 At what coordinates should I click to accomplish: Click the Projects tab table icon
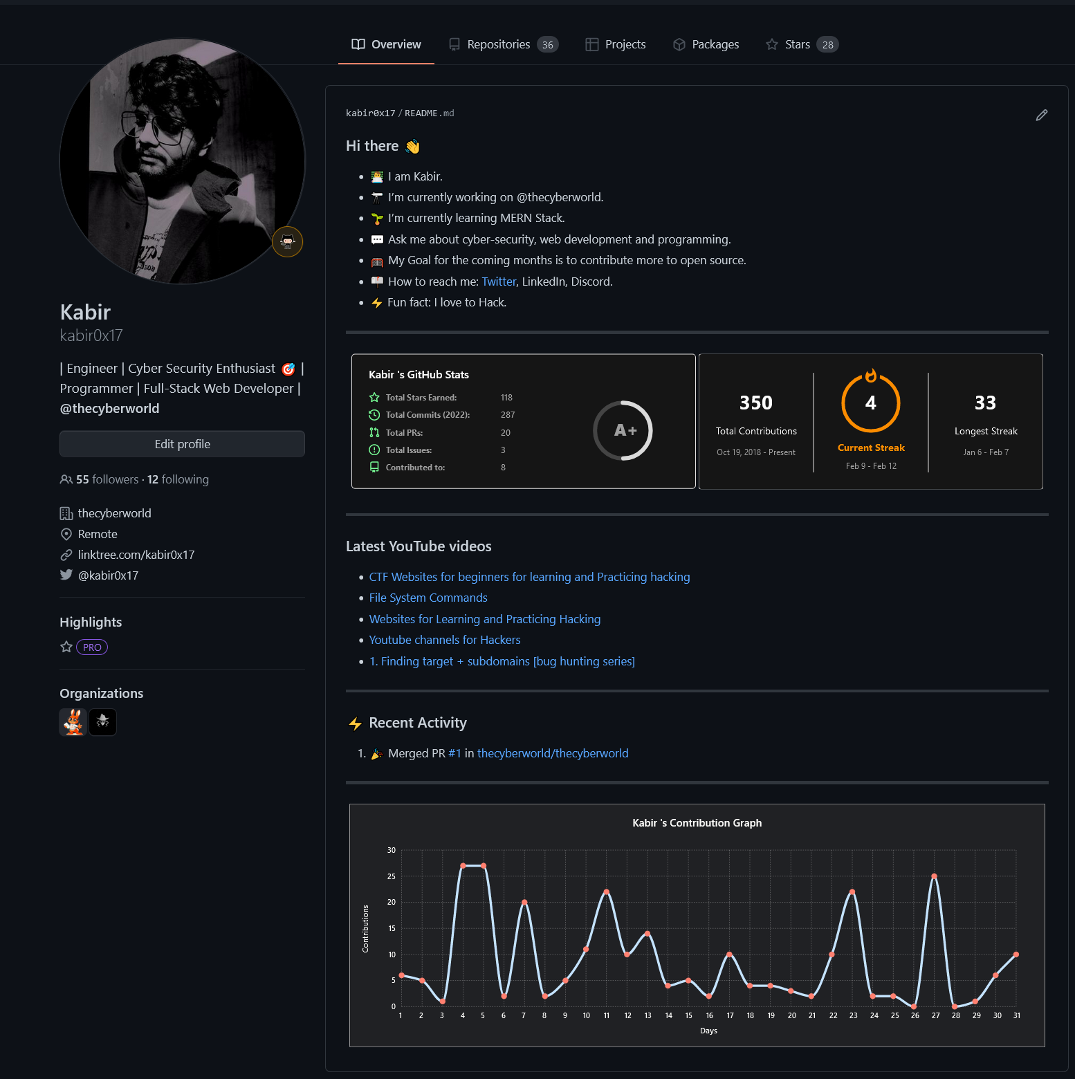click(x=592, y=44)
